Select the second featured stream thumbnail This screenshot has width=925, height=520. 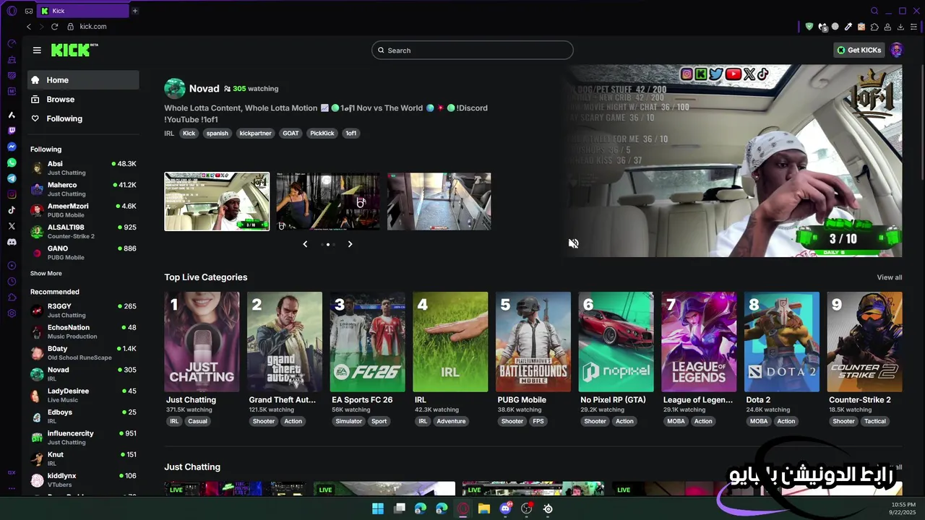click(x=328, y=201)
